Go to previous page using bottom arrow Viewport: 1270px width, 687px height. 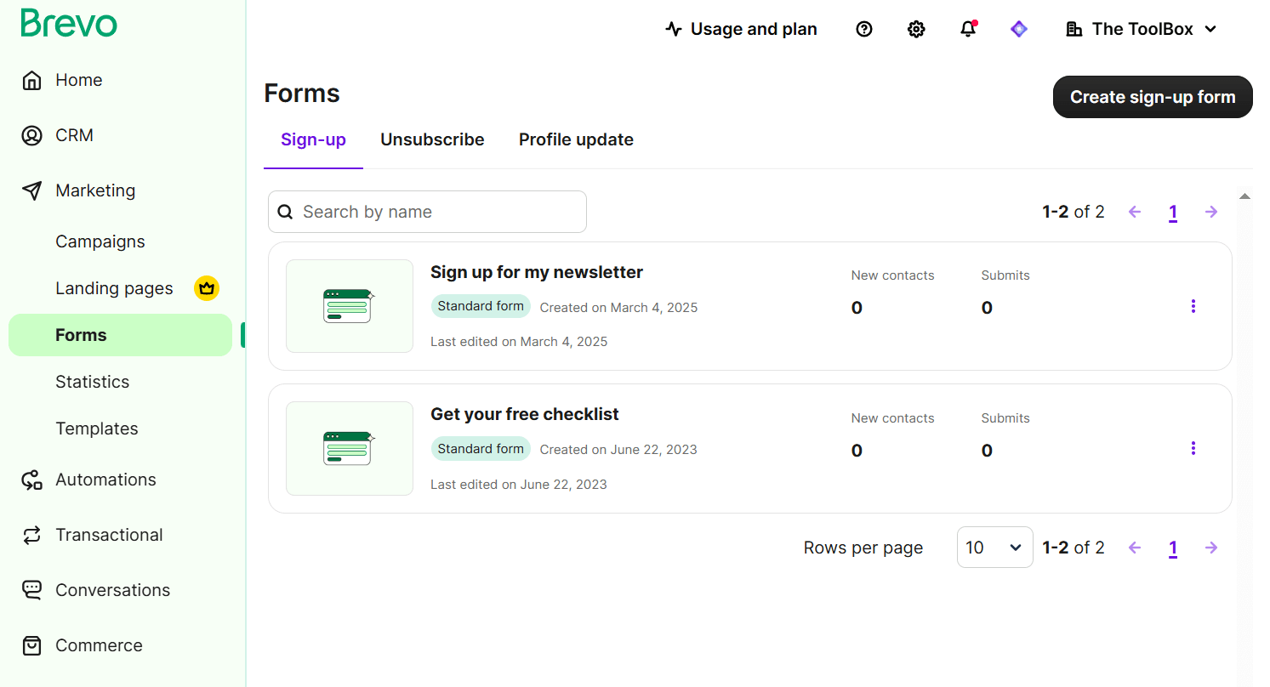(x=1135, y=548)
